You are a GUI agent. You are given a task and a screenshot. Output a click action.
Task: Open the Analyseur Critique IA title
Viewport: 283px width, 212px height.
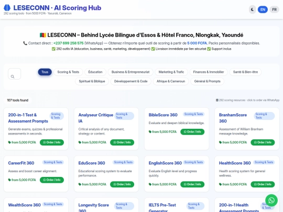pos(96,118)
